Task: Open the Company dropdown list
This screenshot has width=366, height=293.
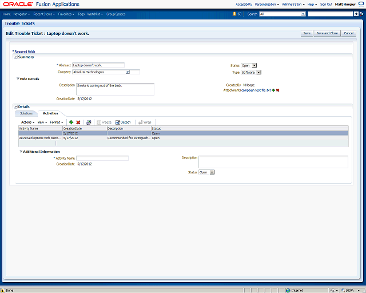Action: (x=128, y=72)
